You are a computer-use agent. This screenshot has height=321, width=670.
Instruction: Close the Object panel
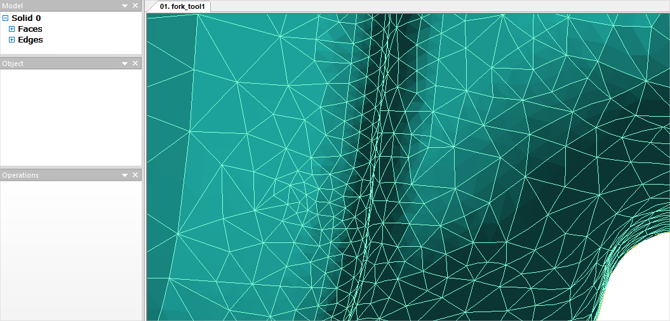(135, 63)
